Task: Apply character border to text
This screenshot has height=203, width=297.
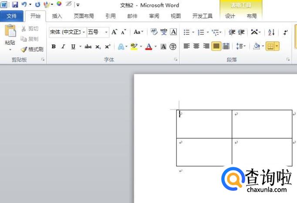Action: pos(173,32)
